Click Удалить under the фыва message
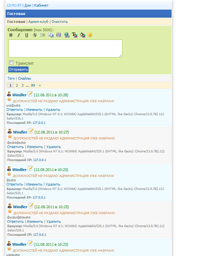Viewport: 210px width, 256px height. point(53,185)
